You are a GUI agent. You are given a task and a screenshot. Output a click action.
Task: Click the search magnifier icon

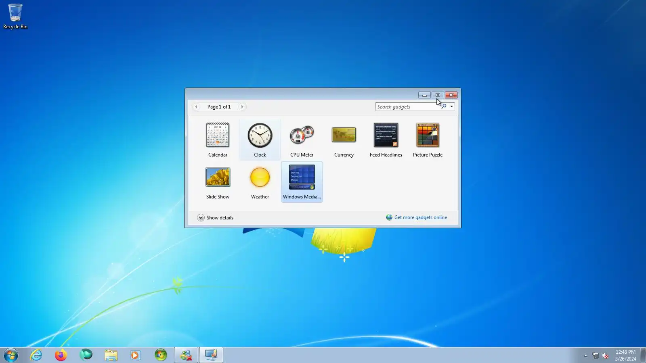click(x=444, y=106)
